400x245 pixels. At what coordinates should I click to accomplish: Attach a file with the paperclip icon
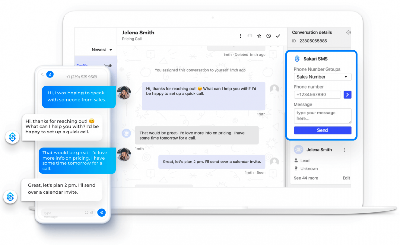tap(91, 212)
